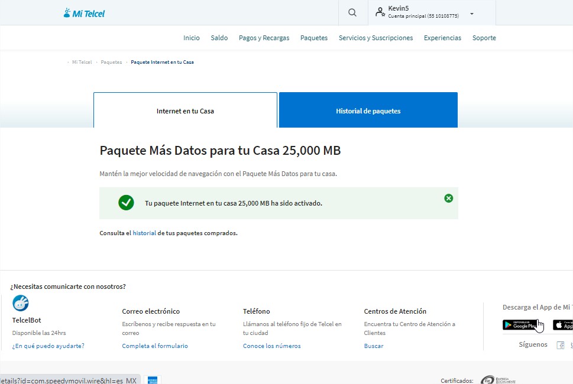Open the search magnifier icon
The width and height of the screenshot is (573, 384).
352,12
